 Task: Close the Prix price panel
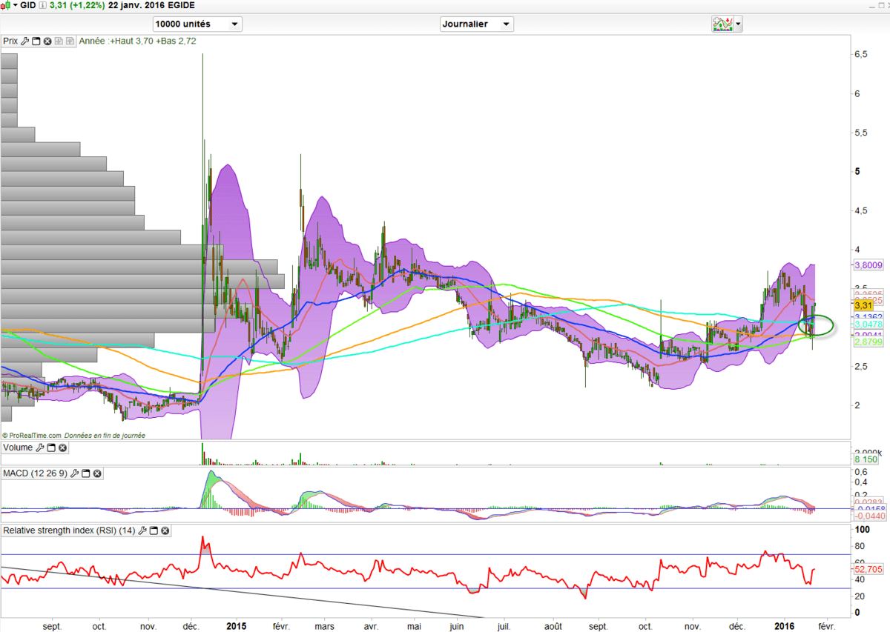[x=47, y=41]
